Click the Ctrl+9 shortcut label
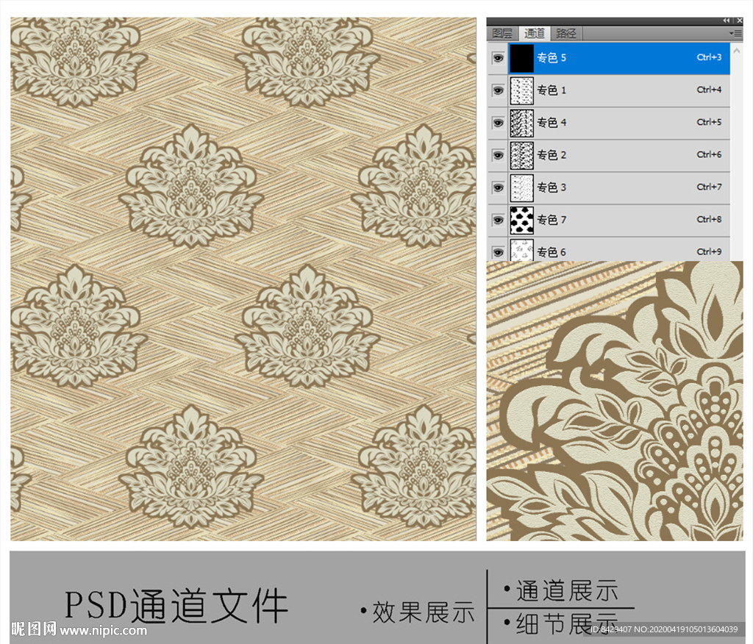Image resolution: width=753 pixels, height=644 pixels. (709, 251)
